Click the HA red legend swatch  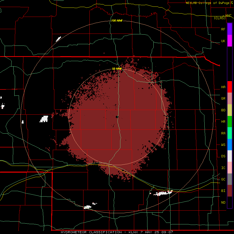230,87
